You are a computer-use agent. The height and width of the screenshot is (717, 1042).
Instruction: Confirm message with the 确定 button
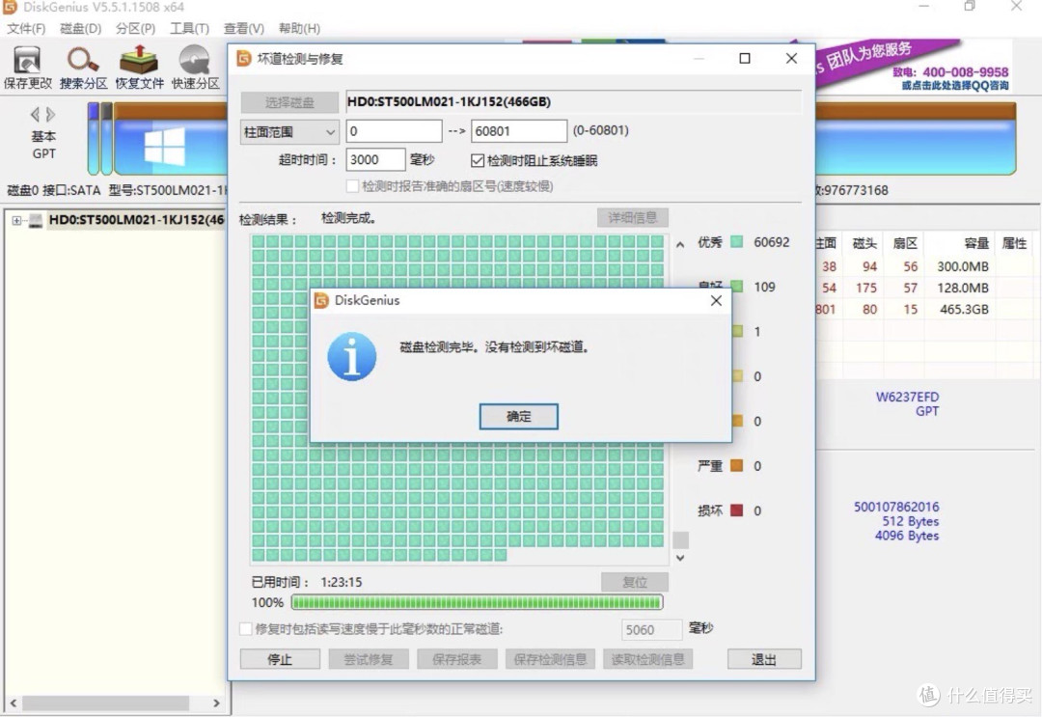click(519, 417)
